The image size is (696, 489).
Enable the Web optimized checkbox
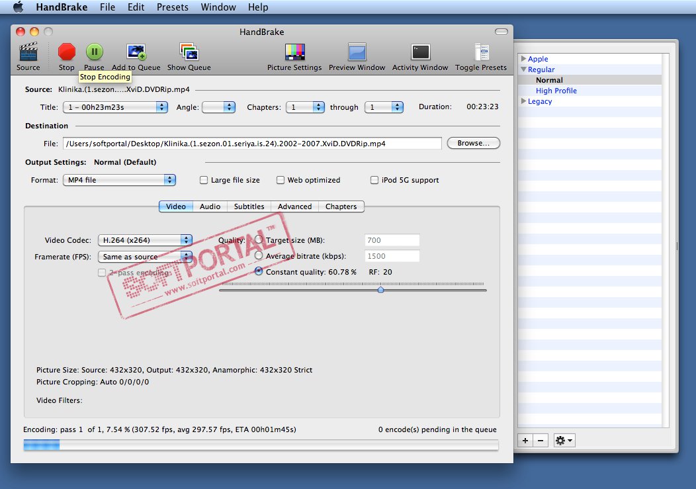[x=280, y=180]
